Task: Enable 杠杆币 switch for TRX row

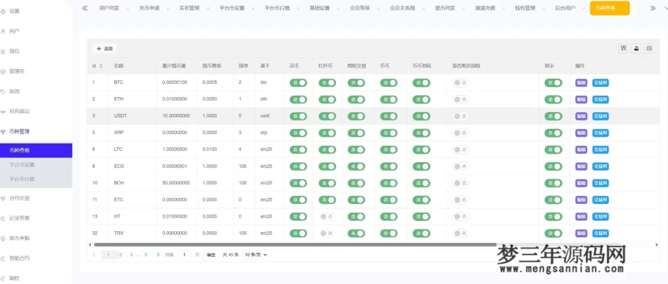Action: point(327,233)
